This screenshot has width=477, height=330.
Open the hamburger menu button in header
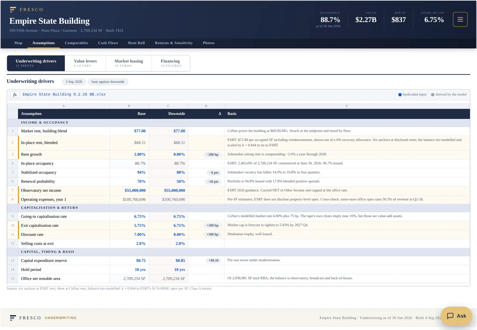(x=460, y=19)
